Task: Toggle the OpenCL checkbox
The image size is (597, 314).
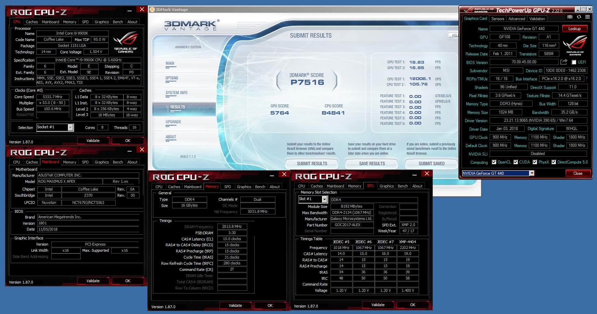Action: 494,162
